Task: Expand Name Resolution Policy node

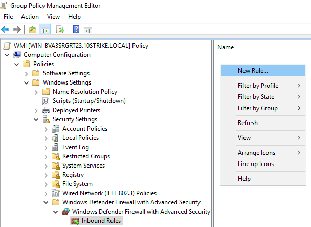Action: tap(36, 92)
